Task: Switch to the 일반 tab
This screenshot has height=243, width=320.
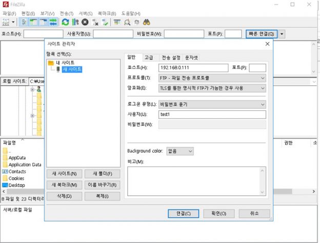Action: (x=131, y=57)
